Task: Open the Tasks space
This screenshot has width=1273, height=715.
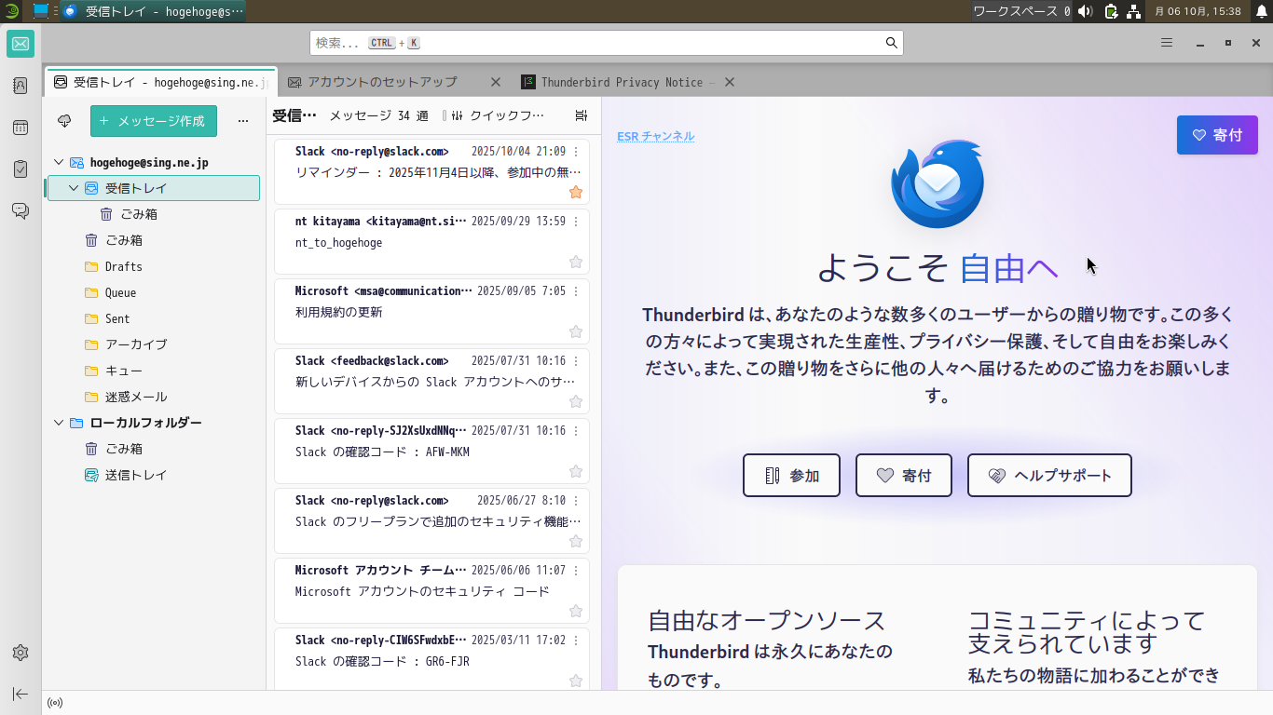Action: tap(21, 169)
